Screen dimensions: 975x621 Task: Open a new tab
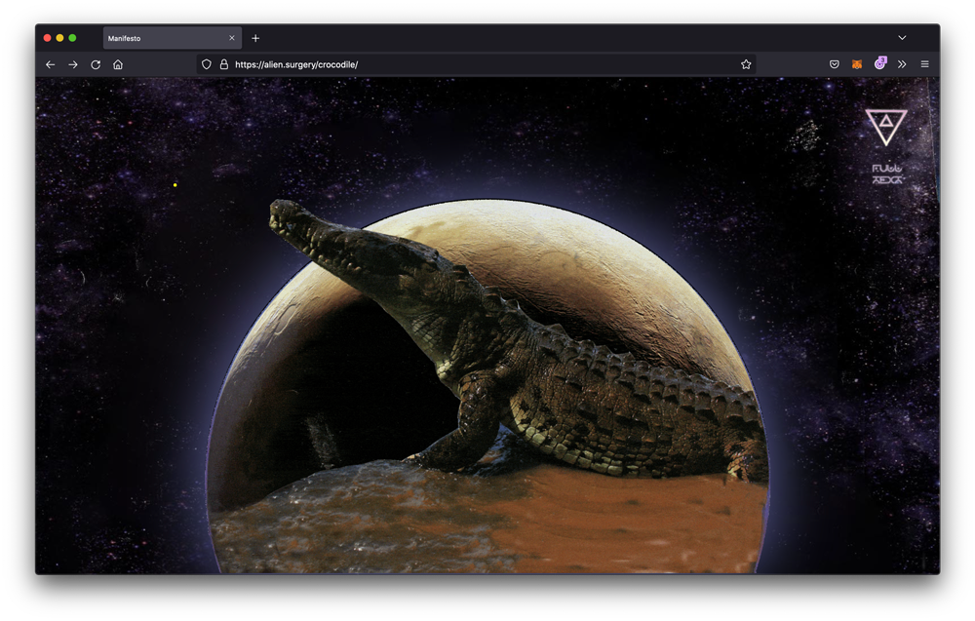pos(255,39)
